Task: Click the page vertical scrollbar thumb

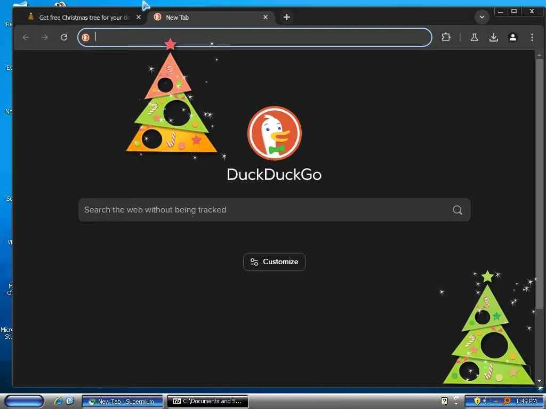Action: (x=539, y=184)
